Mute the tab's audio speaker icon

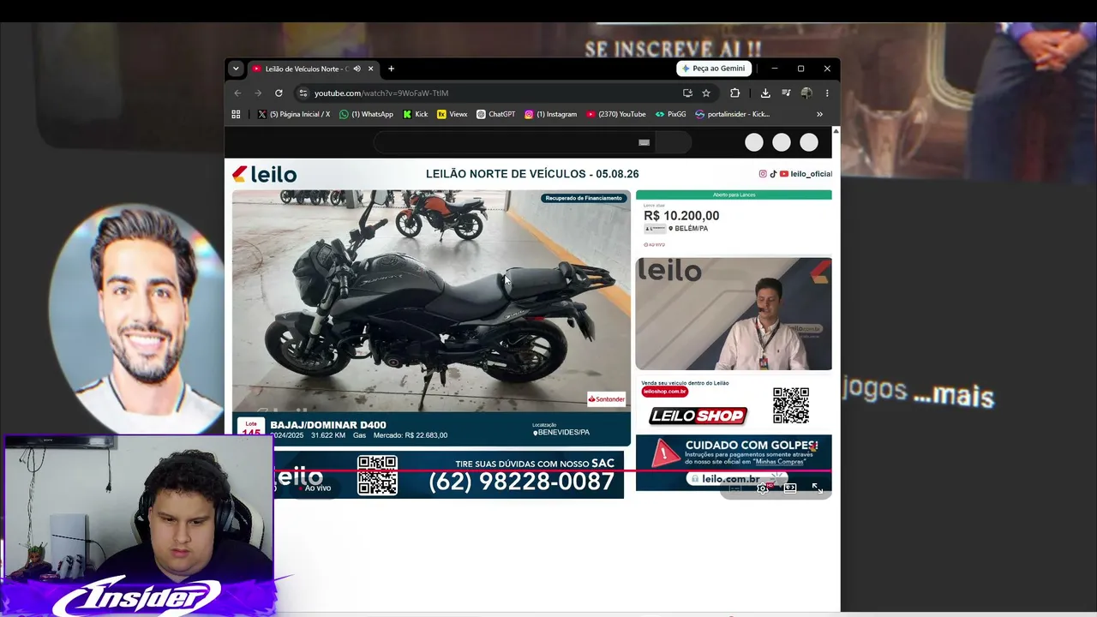357,69
